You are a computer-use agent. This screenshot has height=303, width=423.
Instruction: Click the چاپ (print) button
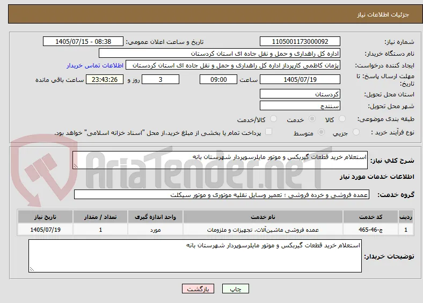[235, 289]
